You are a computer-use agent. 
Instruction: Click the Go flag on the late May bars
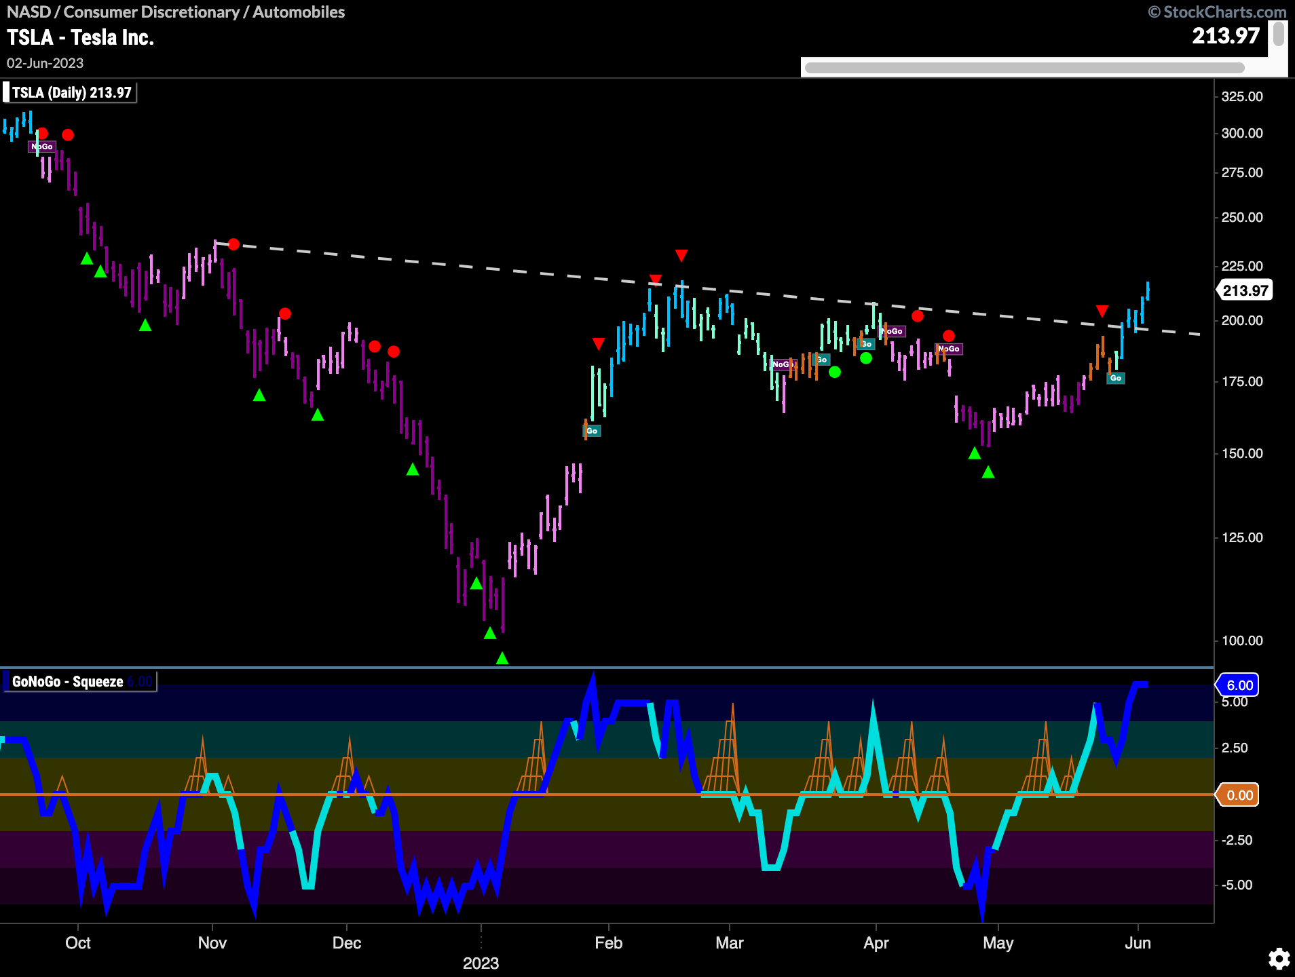(x=1116, y=378)
